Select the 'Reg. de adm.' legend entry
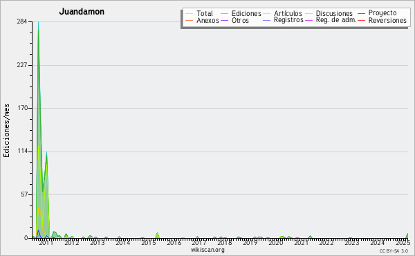The height and width of the screenshot is (256, 415). coord(336,20)
